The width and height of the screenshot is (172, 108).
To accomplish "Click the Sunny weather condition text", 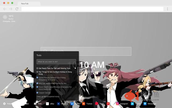I will [11, 19].
